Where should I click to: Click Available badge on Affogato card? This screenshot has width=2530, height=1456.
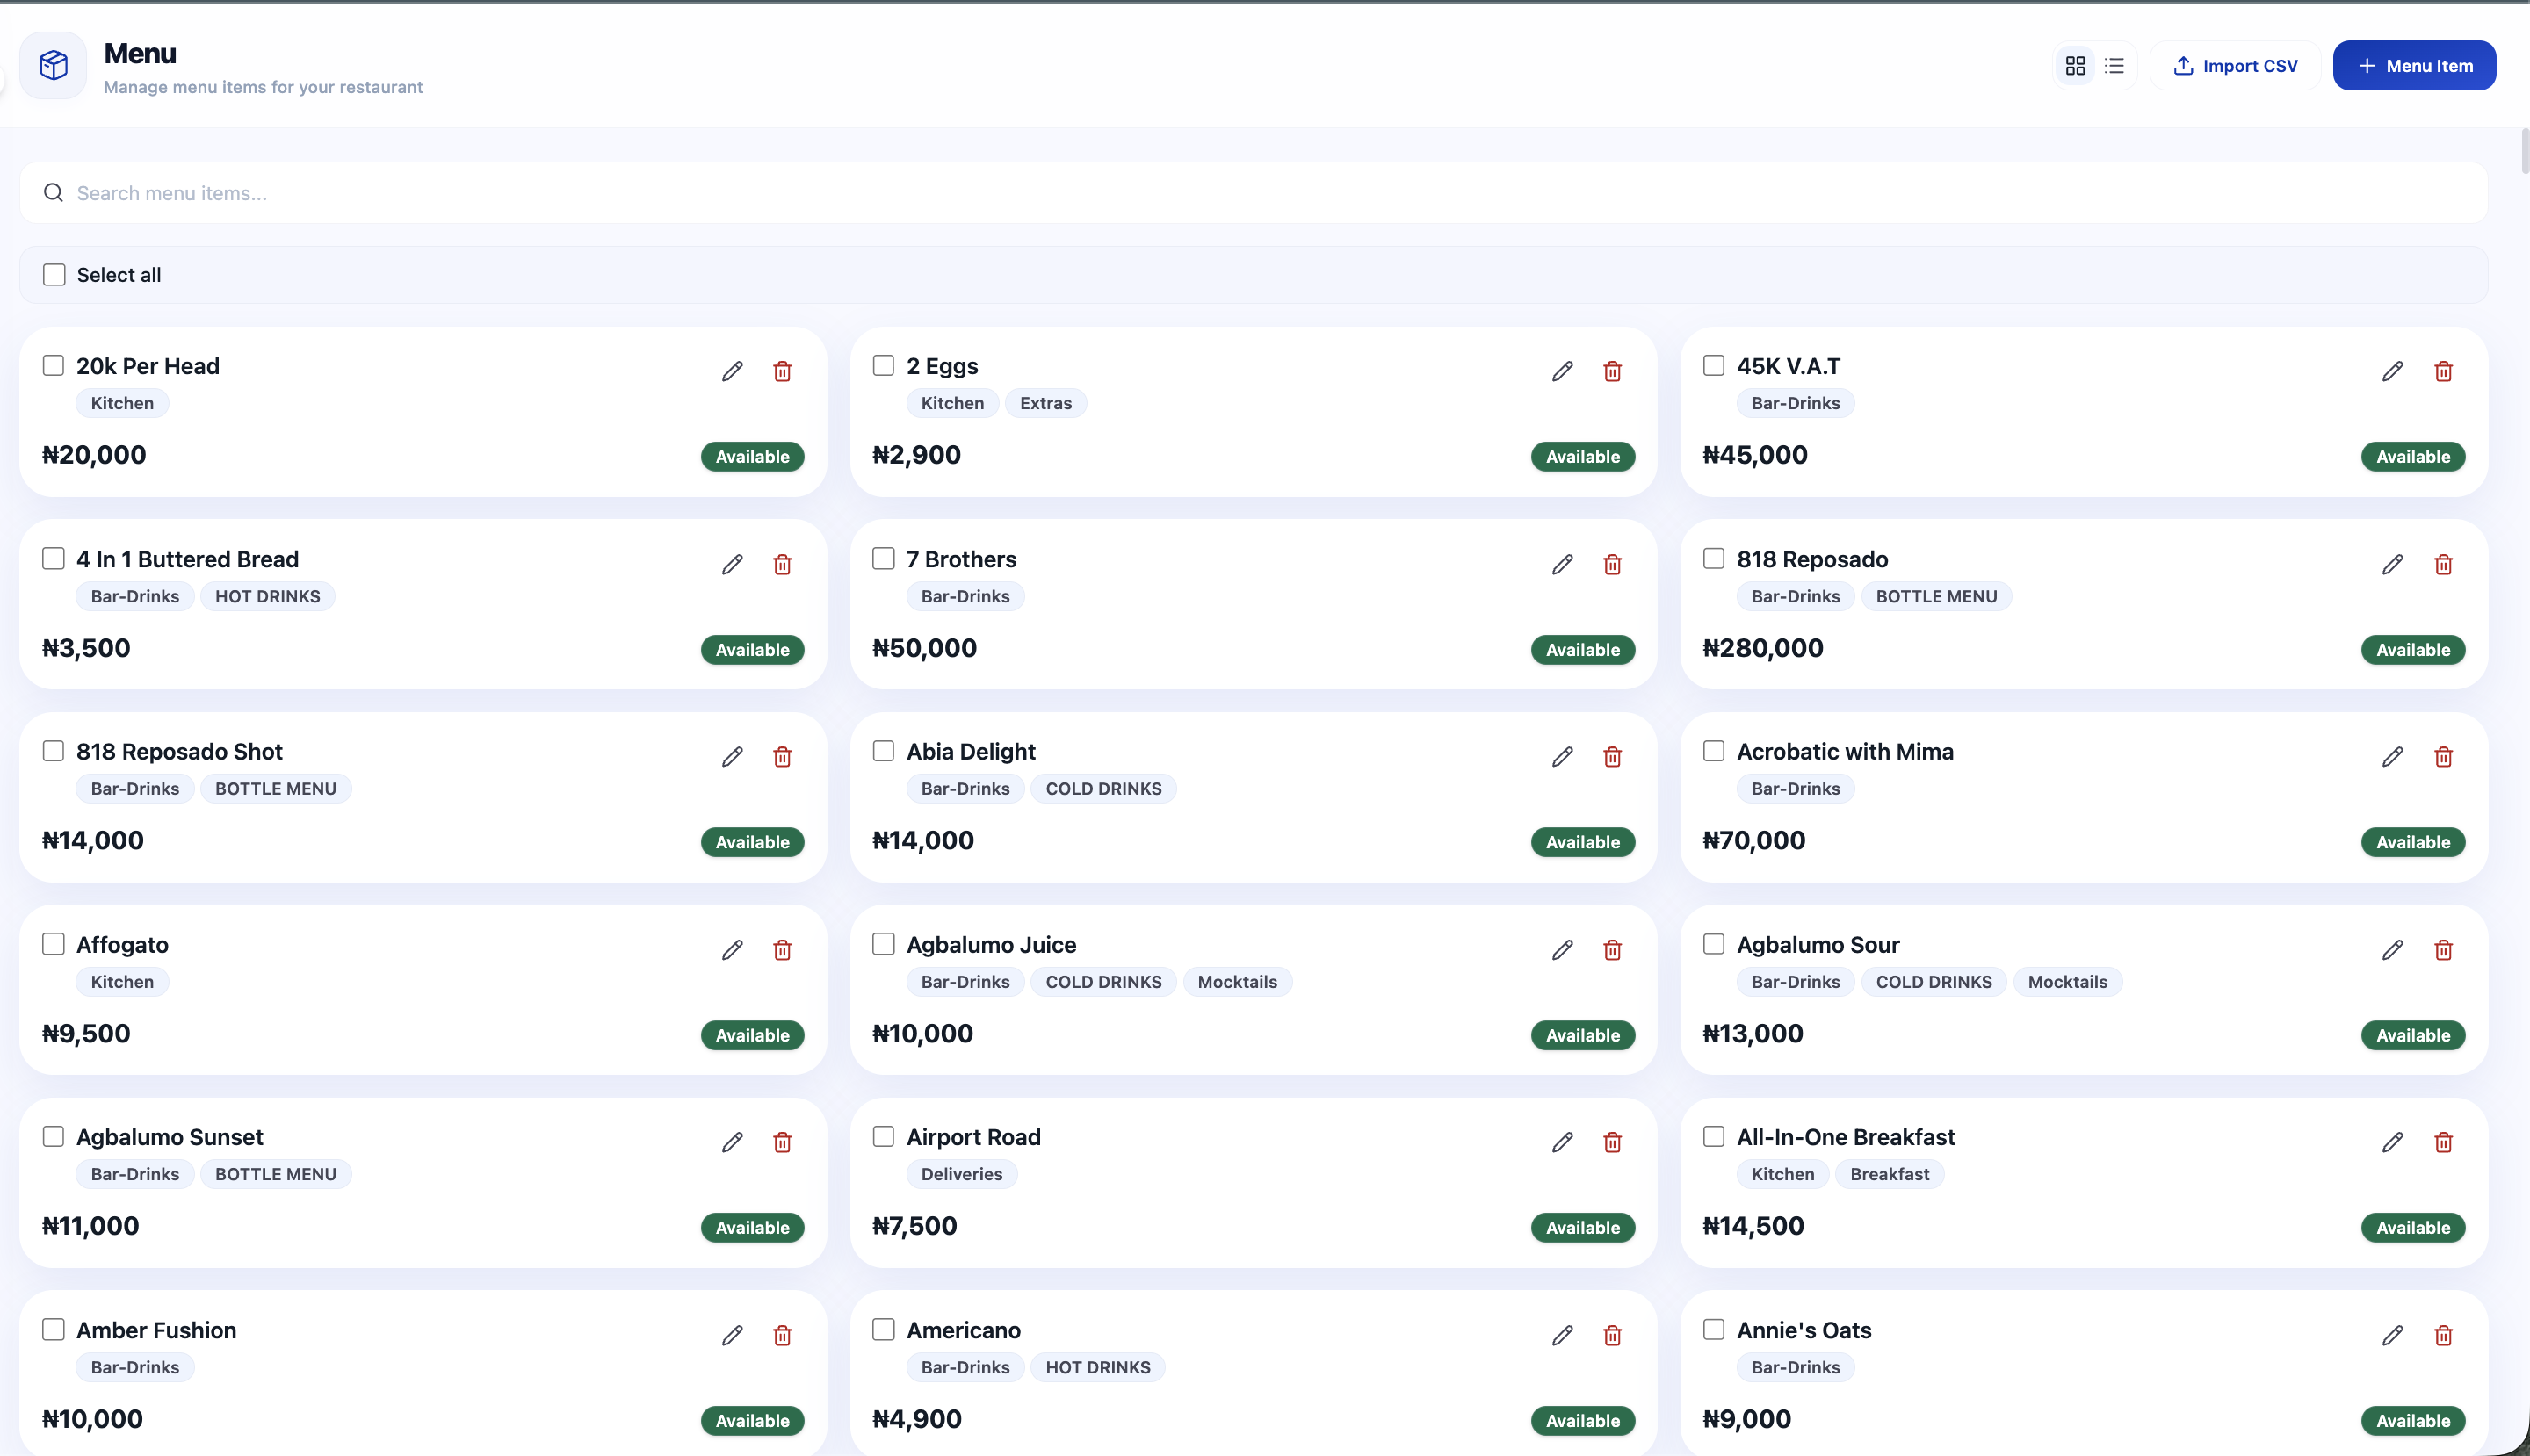click(752, 1035)
